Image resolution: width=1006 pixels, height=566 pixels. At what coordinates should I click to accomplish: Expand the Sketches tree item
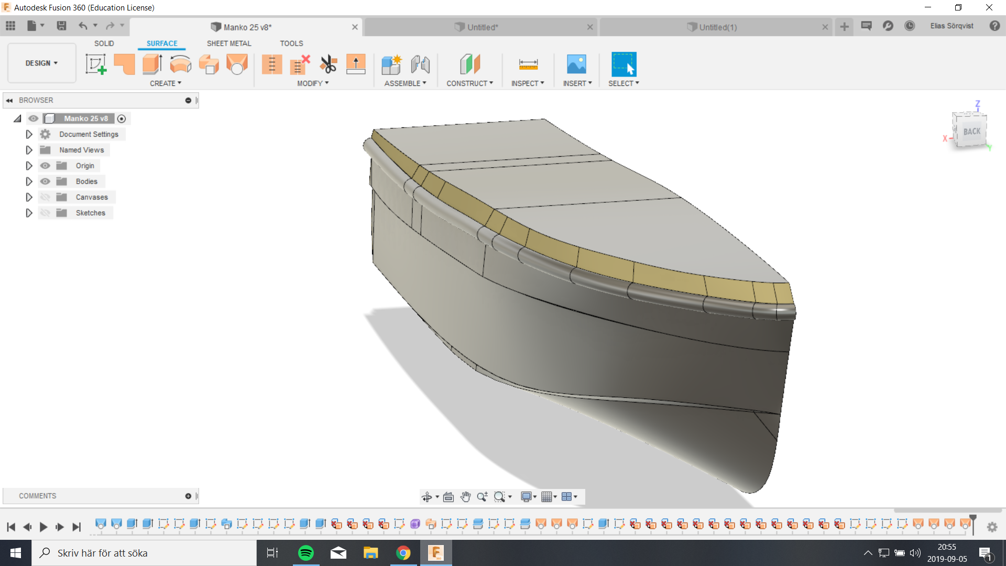coord(29,213)
